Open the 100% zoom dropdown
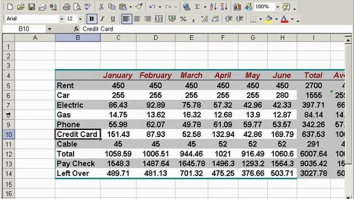Viewport: 354px width, 199px height. (x=278, y=7)
